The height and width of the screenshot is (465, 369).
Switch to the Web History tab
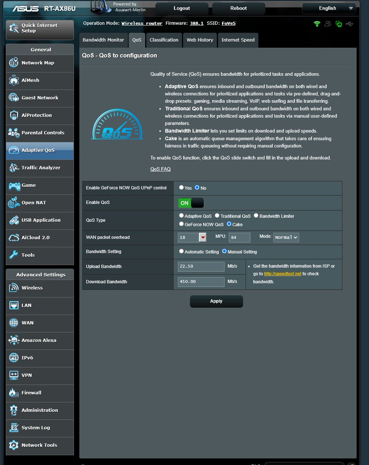point(200,40)
